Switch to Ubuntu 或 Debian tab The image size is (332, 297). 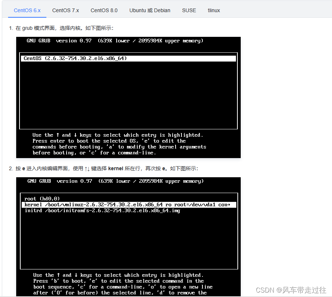[x=150, y=10]
